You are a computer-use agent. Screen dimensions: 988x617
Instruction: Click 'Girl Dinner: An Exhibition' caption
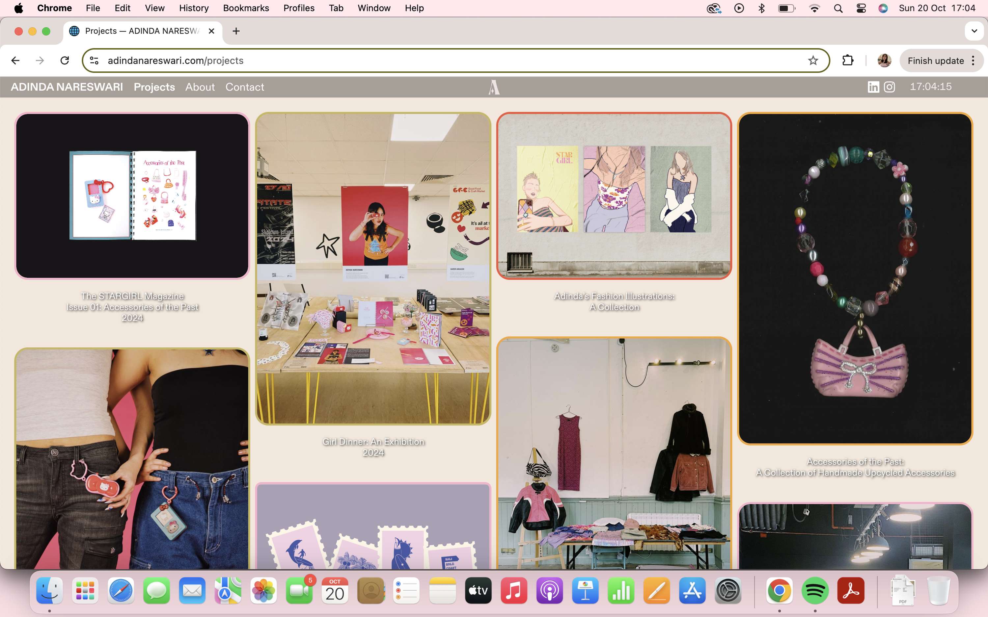(373, 442)
